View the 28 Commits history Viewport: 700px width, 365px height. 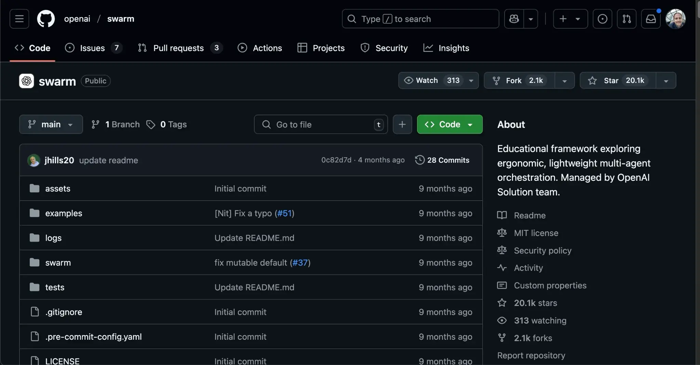point(442,160)
